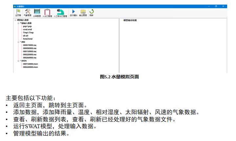Select 000260000.res file

[29, 58]
